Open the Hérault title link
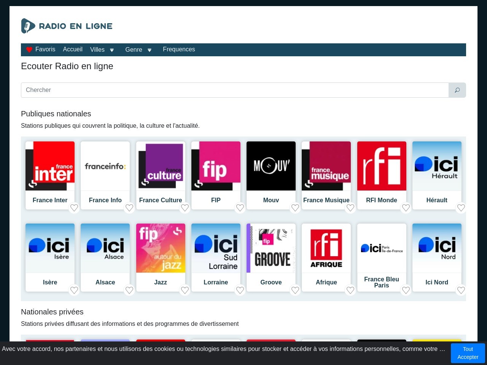The height and width of the screenshot is (365, 487). click(437, 200)
